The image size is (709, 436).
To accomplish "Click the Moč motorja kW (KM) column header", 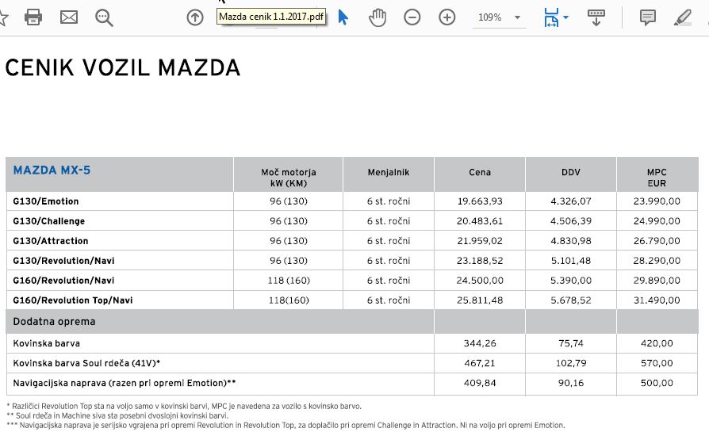I will (x=289, y=178).
